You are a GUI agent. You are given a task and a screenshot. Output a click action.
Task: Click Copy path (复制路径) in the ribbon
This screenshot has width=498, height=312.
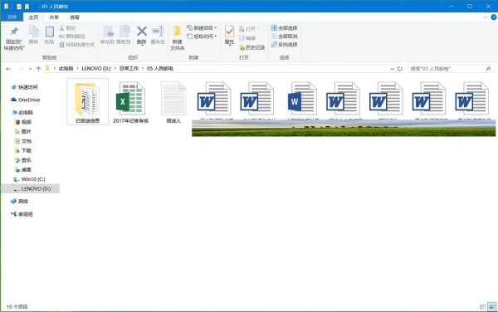72,37
